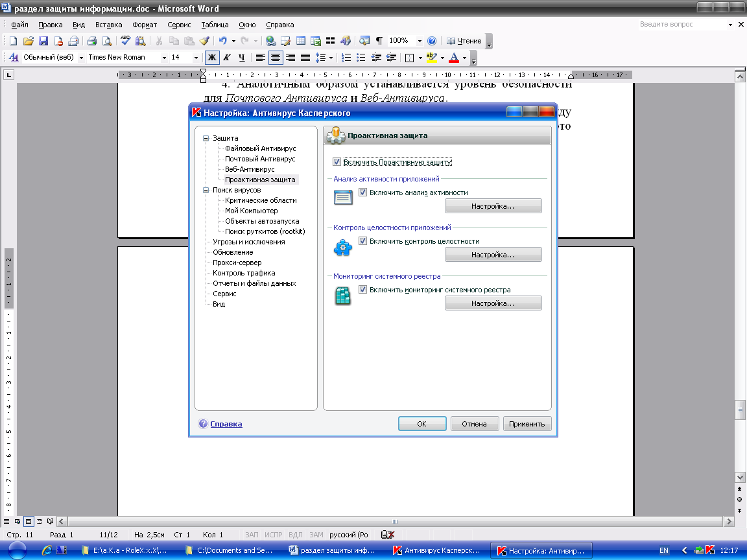Open the Сервис menu in Word

coord(179,25)
